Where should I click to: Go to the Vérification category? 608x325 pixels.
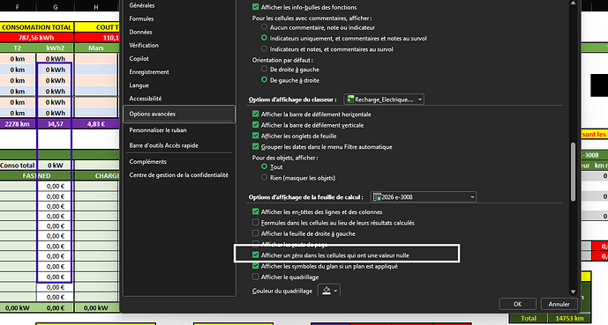coord(144,45)
